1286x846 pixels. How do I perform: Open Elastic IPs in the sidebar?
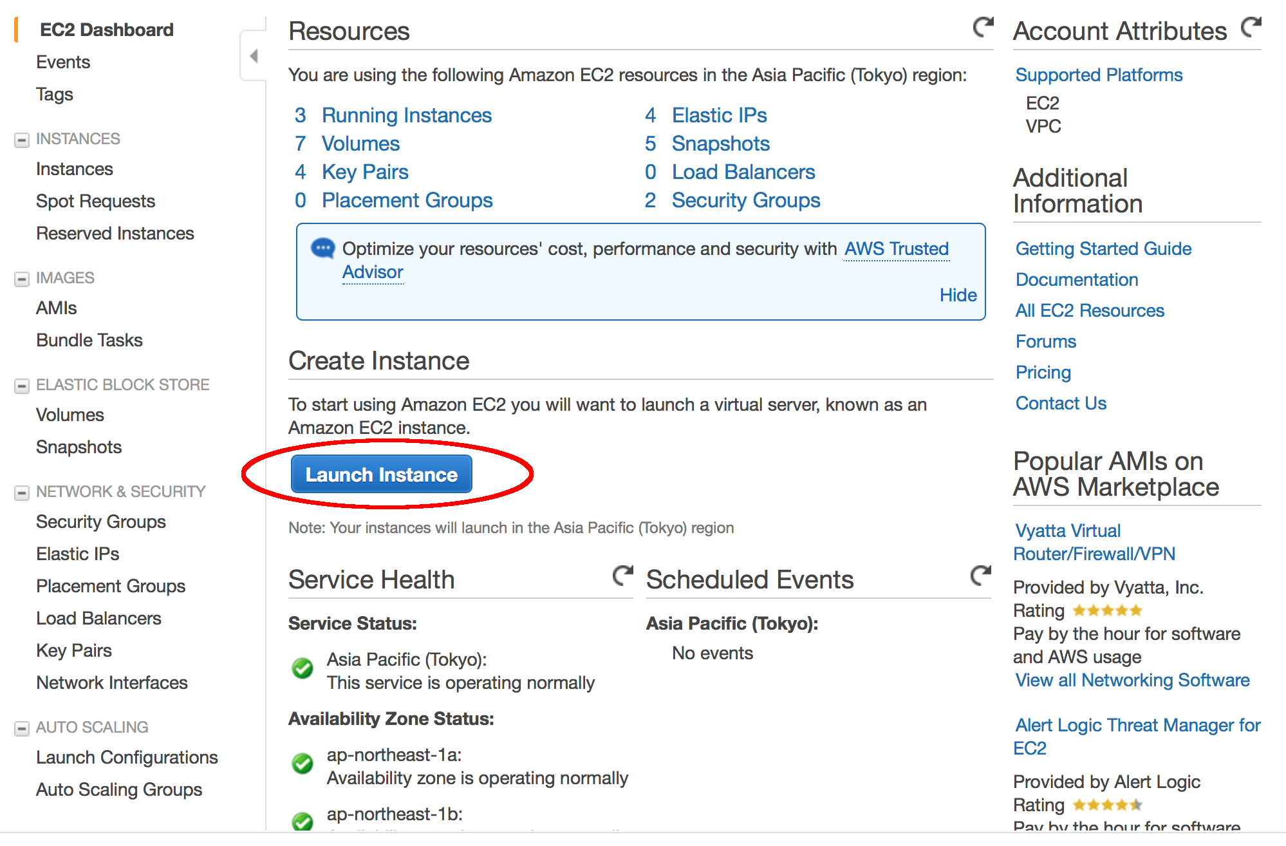78,554
